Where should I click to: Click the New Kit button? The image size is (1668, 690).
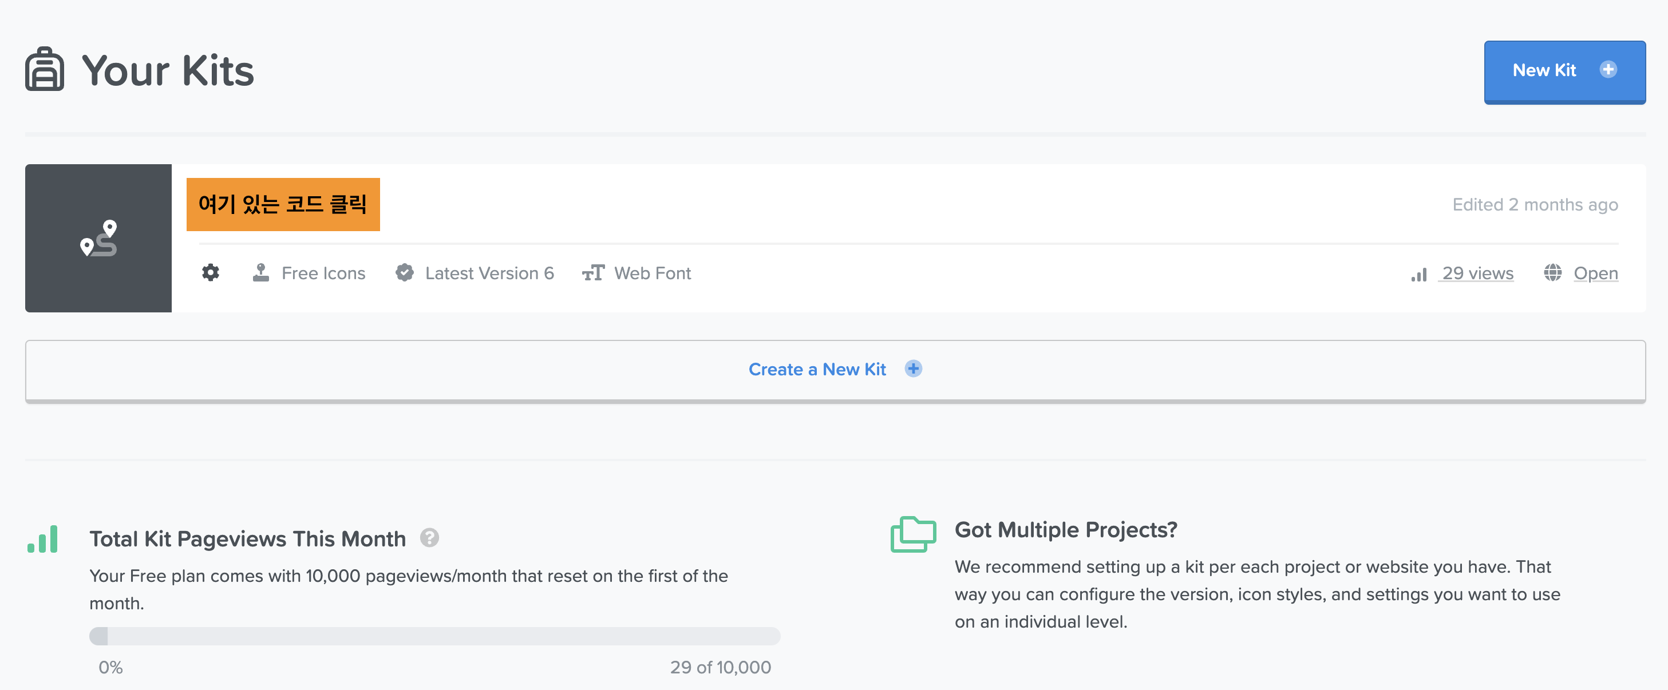pos(1564,72)
